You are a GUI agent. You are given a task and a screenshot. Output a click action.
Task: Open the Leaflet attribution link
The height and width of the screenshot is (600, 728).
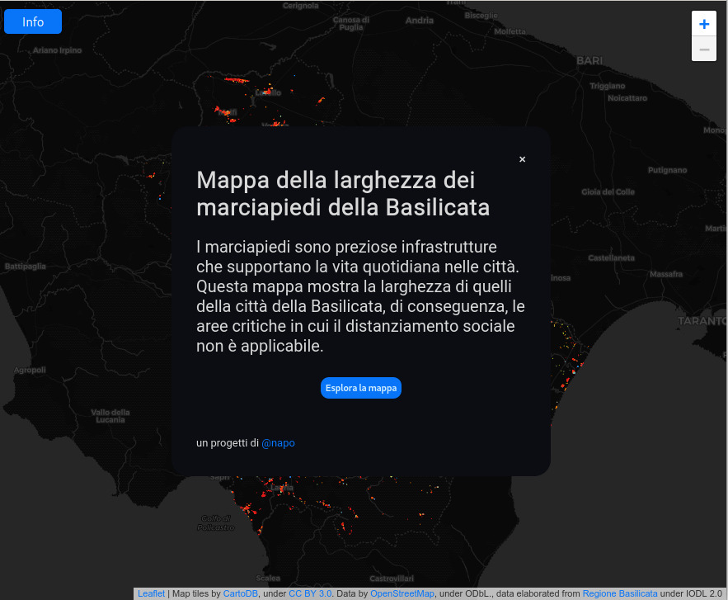(x=152, y=593)
